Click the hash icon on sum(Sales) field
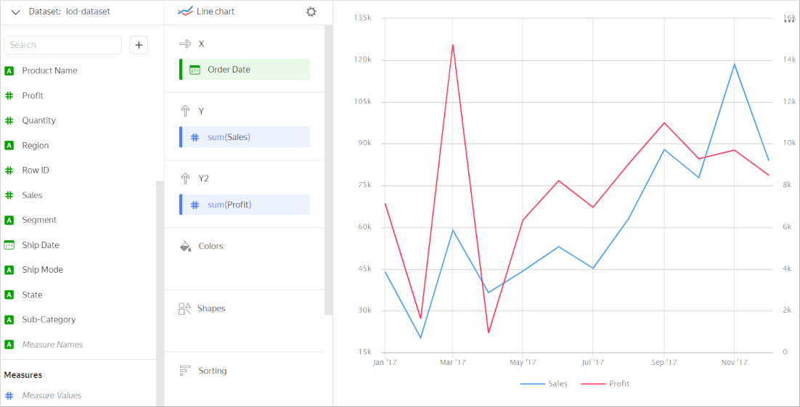 coord(195,137)
